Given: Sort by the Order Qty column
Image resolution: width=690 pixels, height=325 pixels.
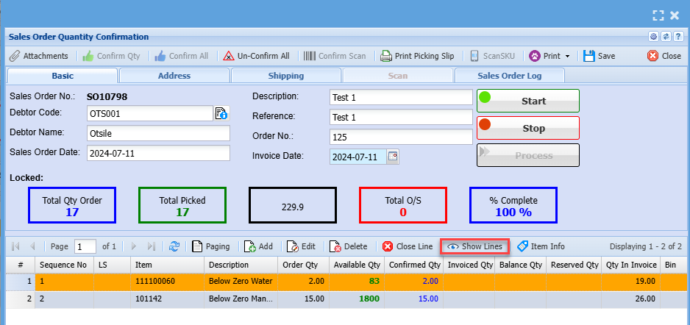Looking at the screenshot, I should (x=300, y=265).
